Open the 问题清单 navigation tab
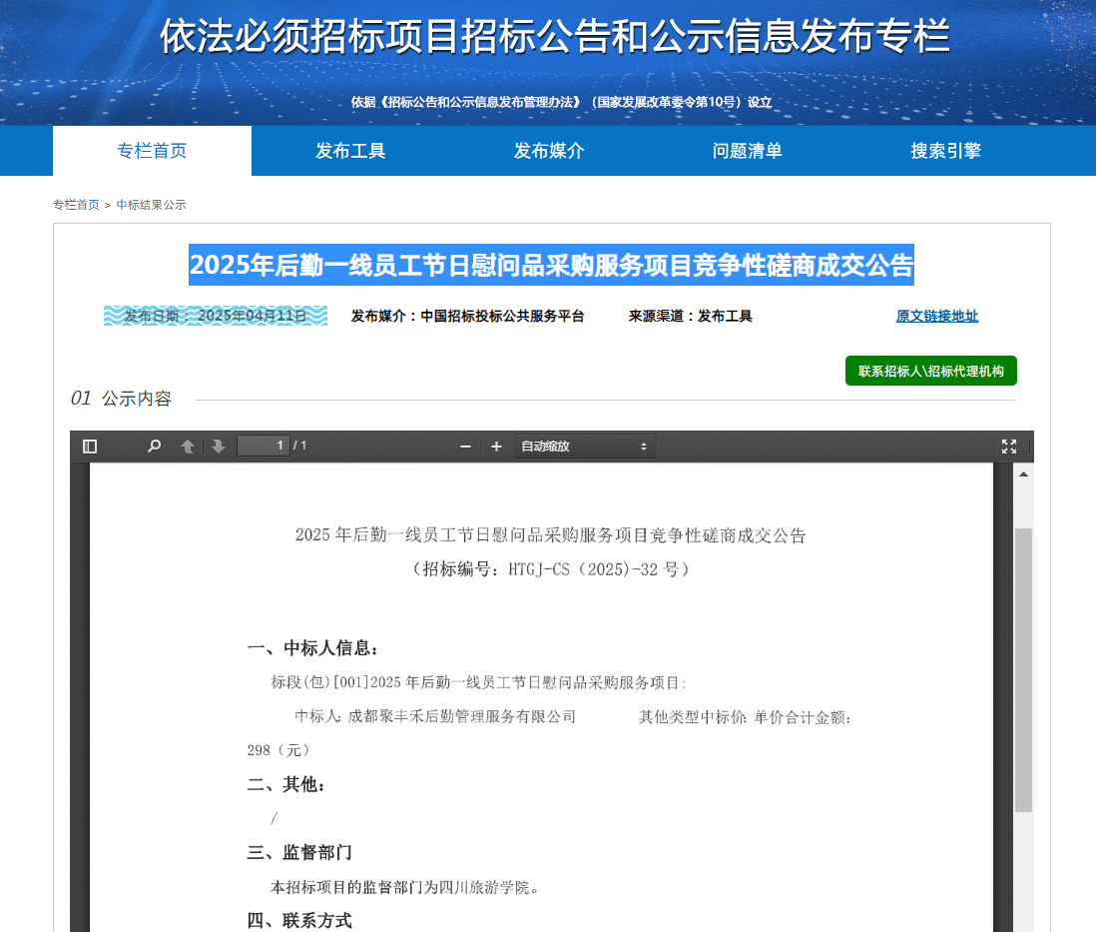 coord(748,151)
